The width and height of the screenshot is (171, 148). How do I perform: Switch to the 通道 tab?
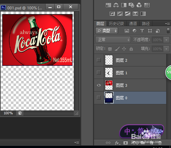point(133,23)
